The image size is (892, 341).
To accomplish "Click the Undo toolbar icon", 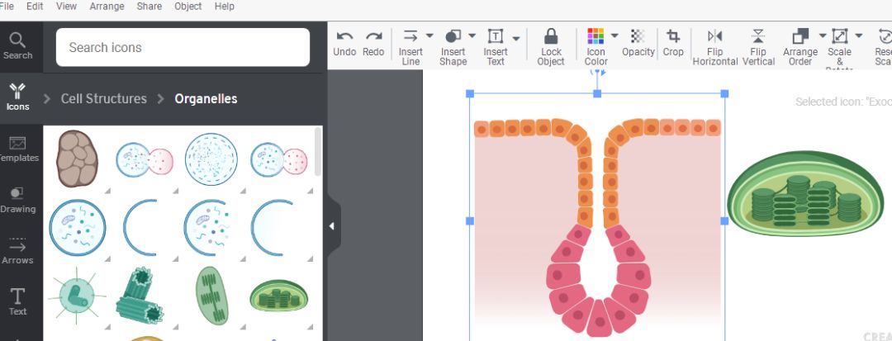I will (344, 36).
